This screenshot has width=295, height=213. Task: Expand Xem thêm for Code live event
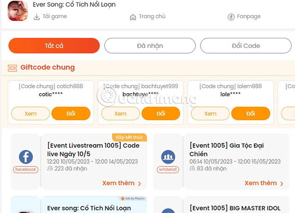[x=122, y=183]
